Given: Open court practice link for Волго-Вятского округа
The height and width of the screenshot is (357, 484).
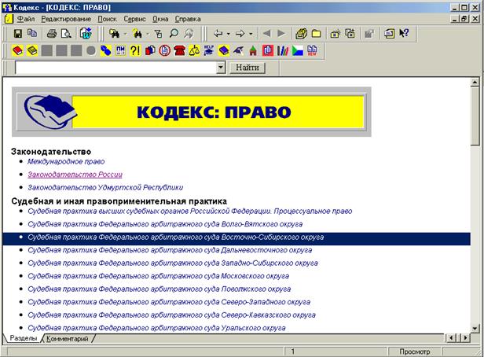Looking at the screenshot, I should point(165,224).
